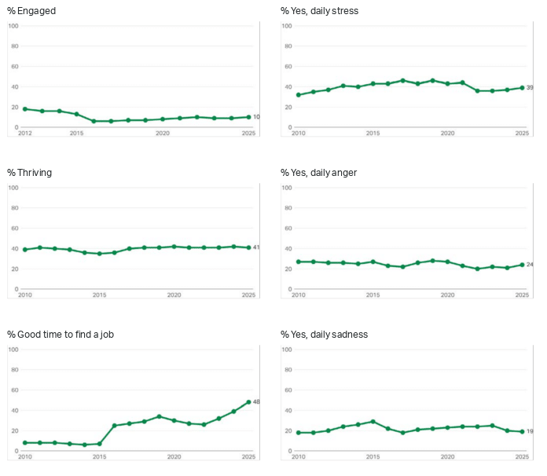Click the end value label 48 in job chart
The width and height of the screenshot is (547, 476).
click(x=256, y=402)
